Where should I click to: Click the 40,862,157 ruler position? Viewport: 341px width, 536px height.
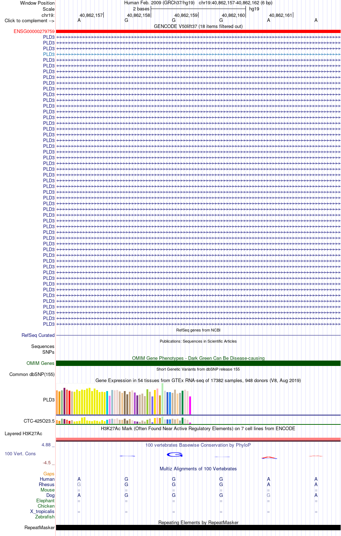(91, 15)
